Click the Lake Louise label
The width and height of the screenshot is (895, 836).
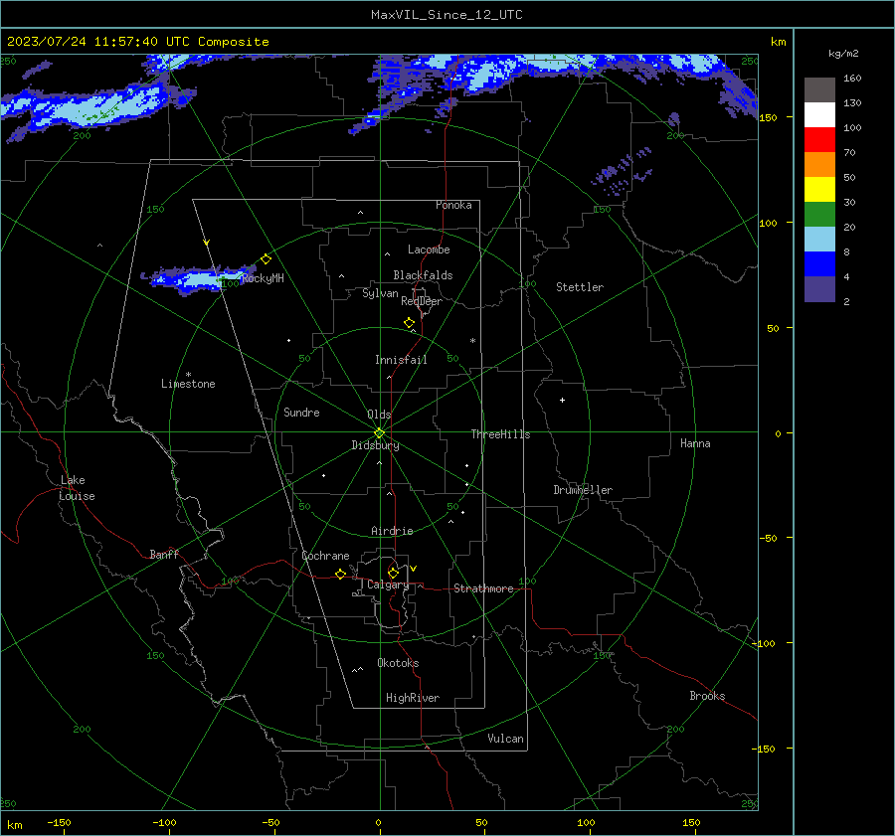(x=77, y=488)
